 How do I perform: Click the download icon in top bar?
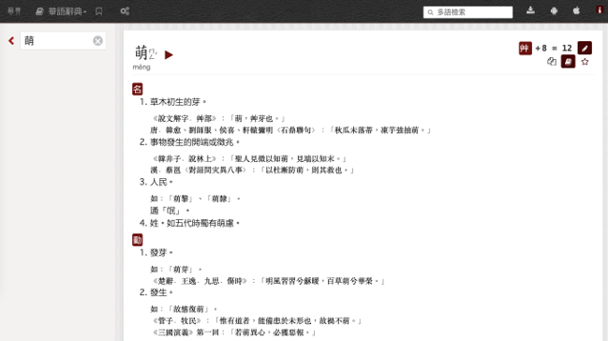pos(530,11)
